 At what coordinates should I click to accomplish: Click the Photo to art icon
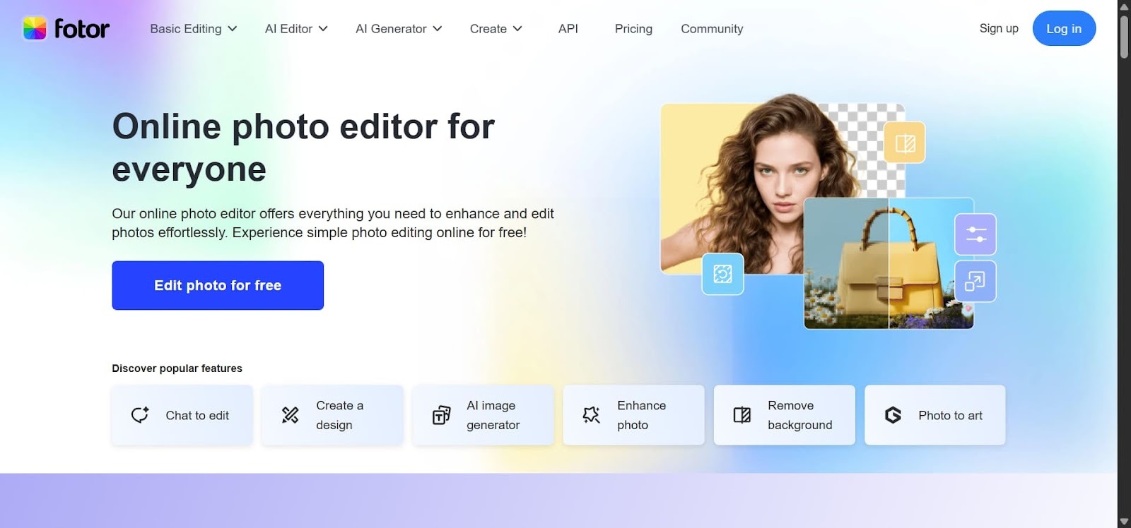(x=893, y=415)
